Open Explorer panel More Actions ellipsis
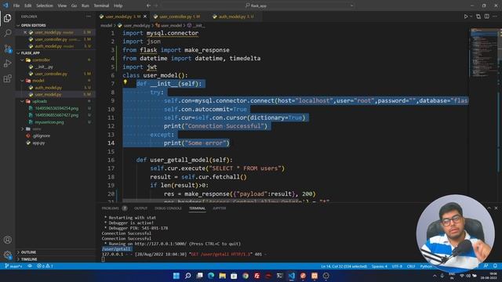The height and width of the screenshot is (282, 502). pyautogui.click(x=89, y=16)
